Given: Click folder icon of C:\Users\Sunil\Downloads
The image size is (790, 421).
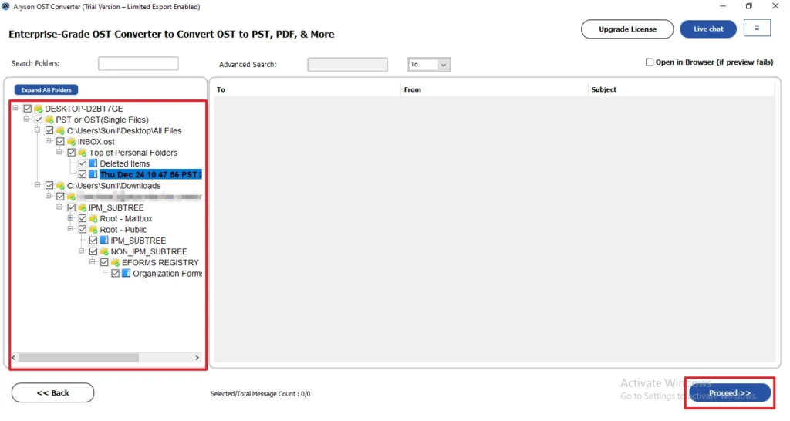Looking at the screenshot, I should pyautogui.click(x=60, y=186).
